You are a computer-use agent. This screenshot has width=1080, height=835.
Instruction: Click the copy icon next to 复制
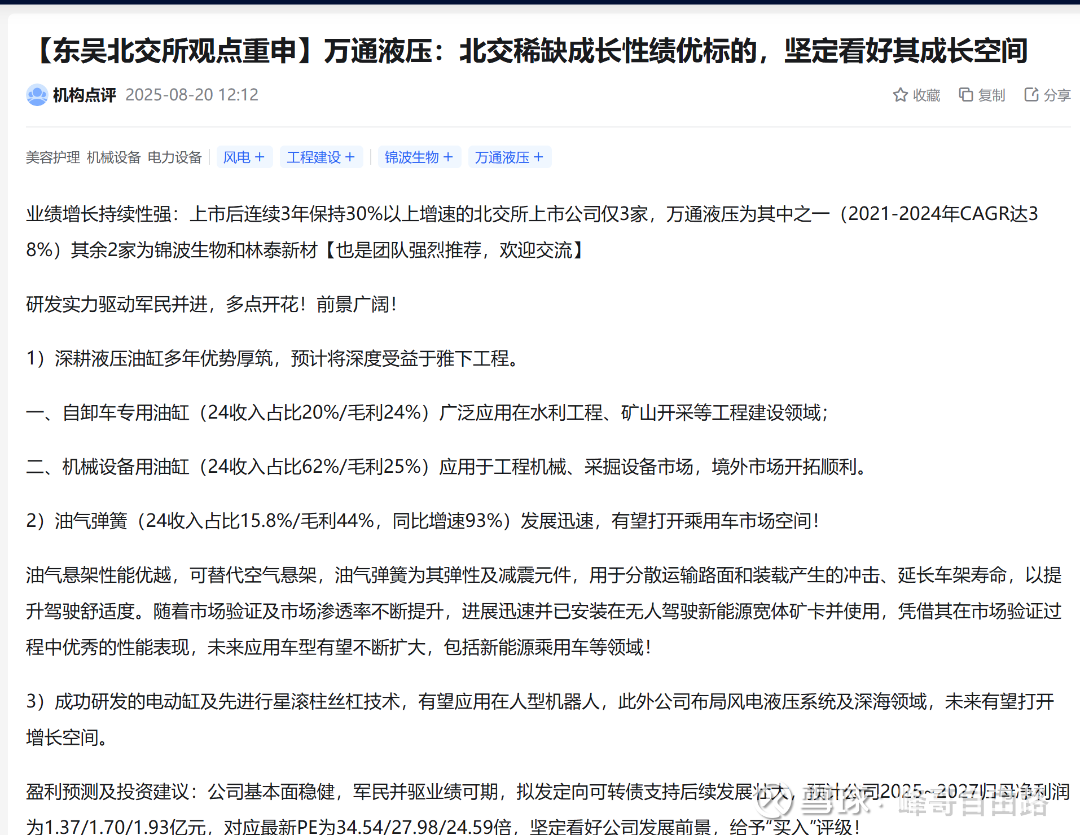click(965, 95)
